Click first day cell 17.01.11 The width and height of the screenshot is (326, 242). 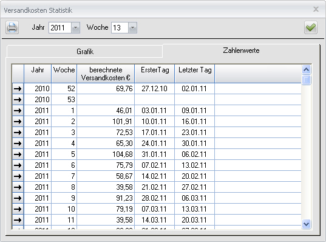[x=154, y=133]
